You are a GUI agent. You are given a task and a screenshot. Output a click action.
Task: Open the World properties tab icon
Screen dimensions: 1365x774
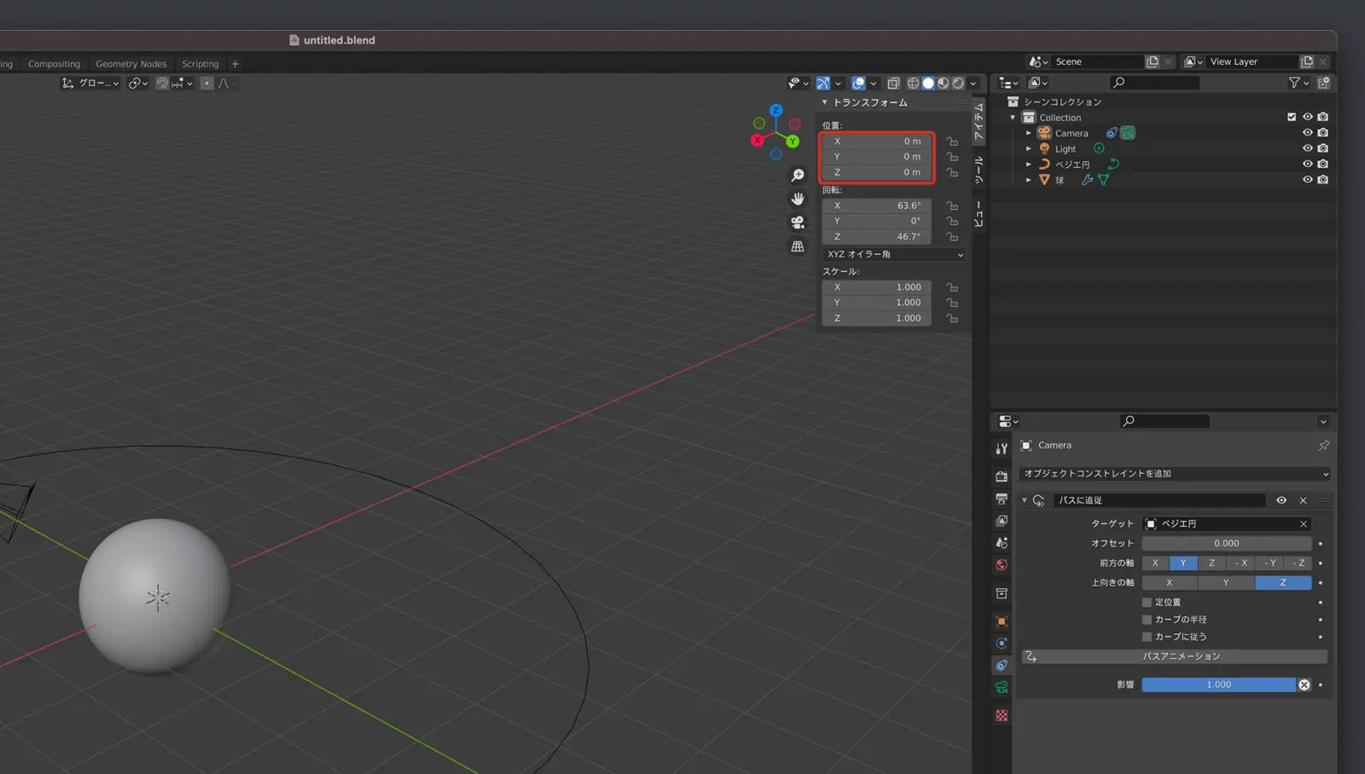[1002, 565]
